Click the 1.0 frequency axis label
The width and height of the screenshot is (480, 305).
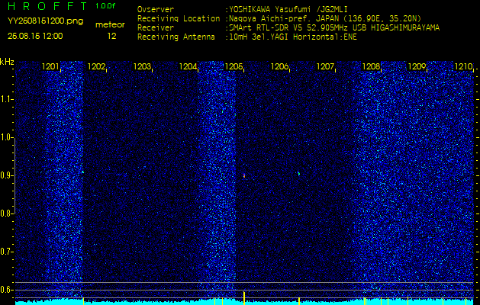[5, 138]
